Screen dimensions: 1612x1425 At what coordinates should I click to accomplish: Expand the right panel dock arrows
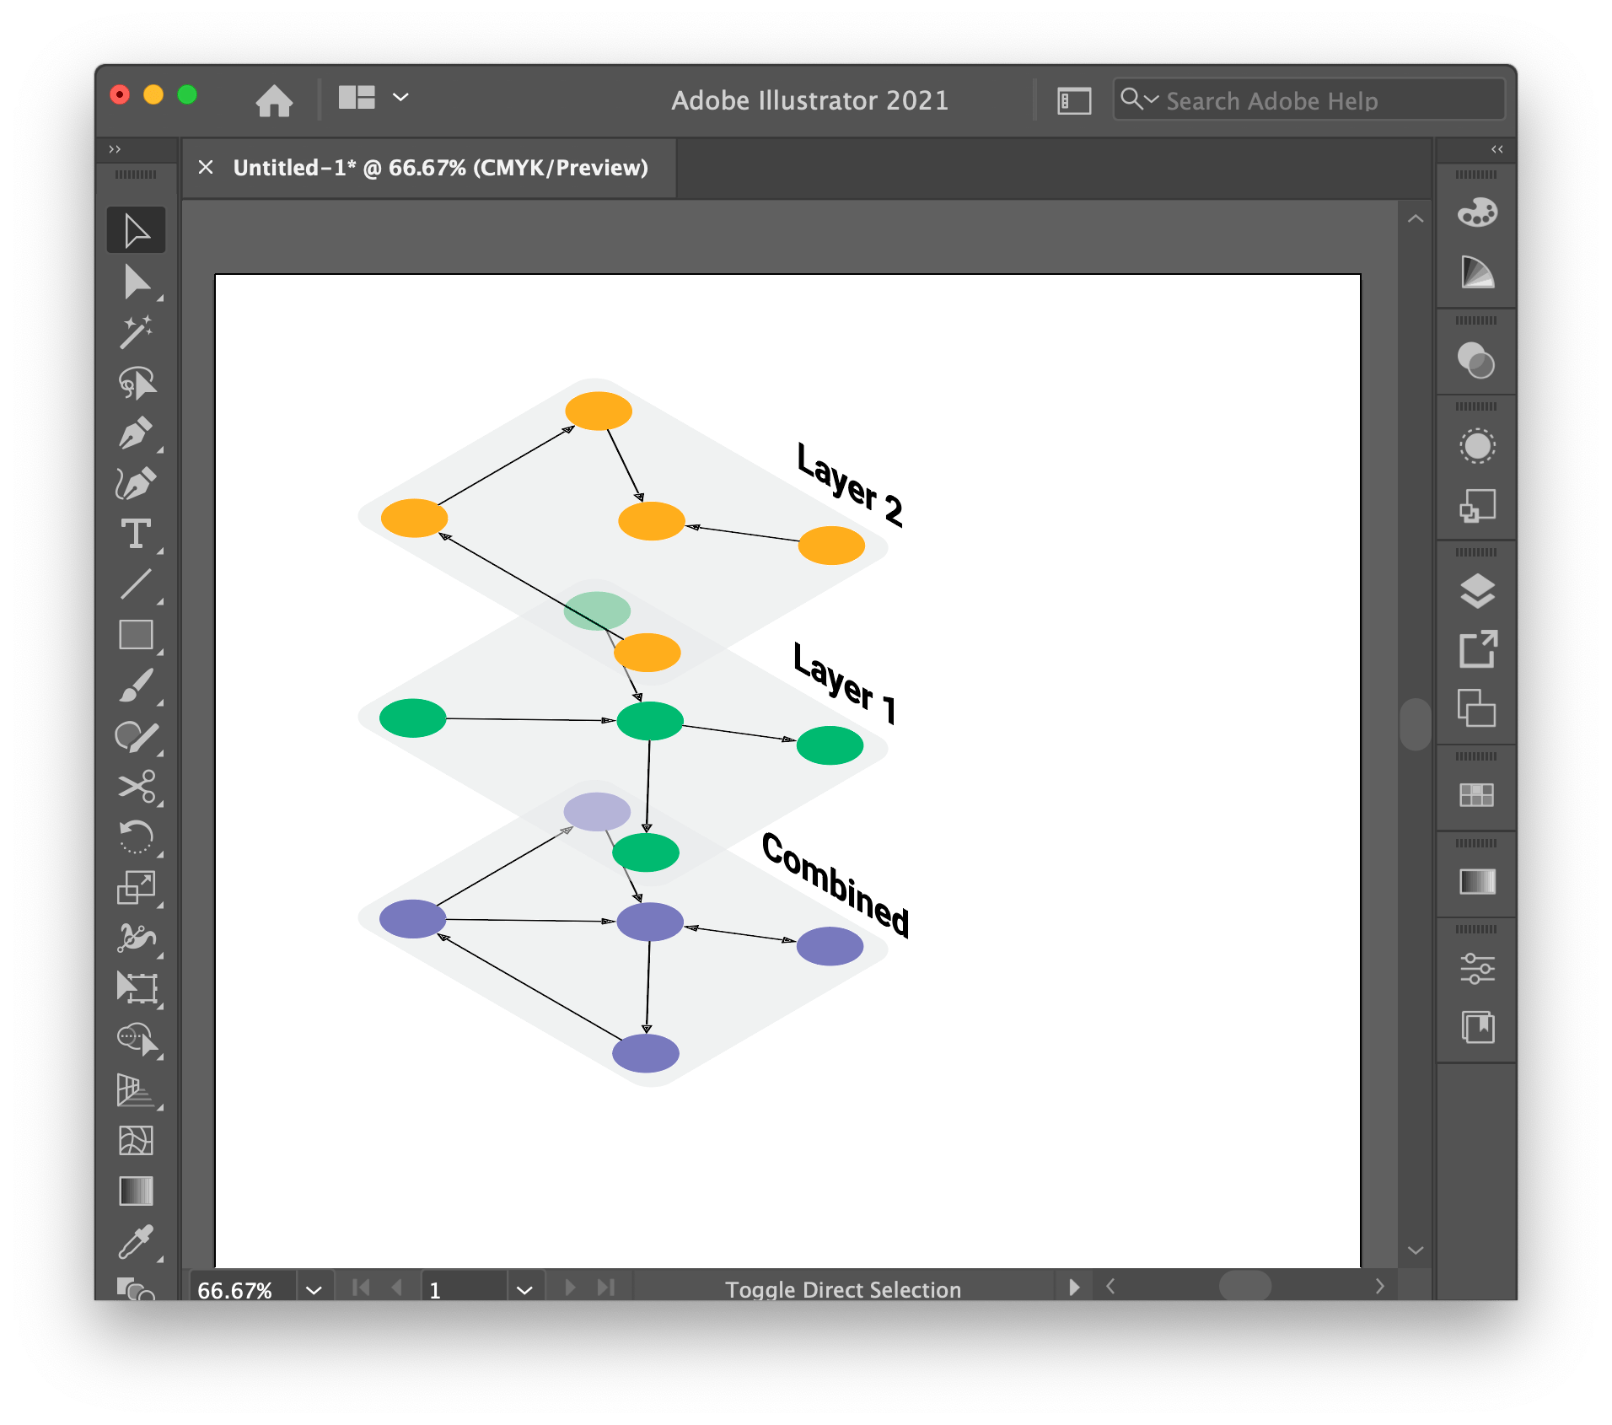pos(1496,149)
